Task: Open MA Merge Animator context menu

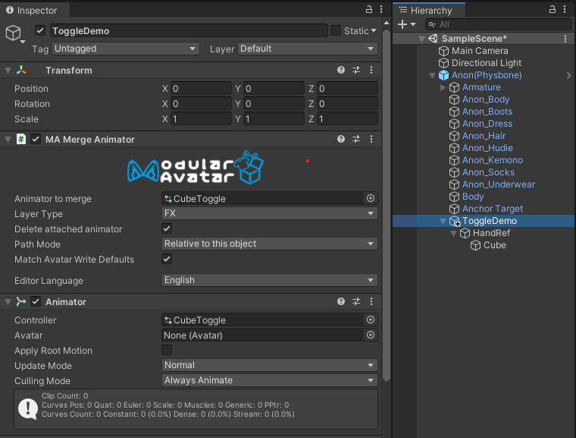Action: (371, 139)
